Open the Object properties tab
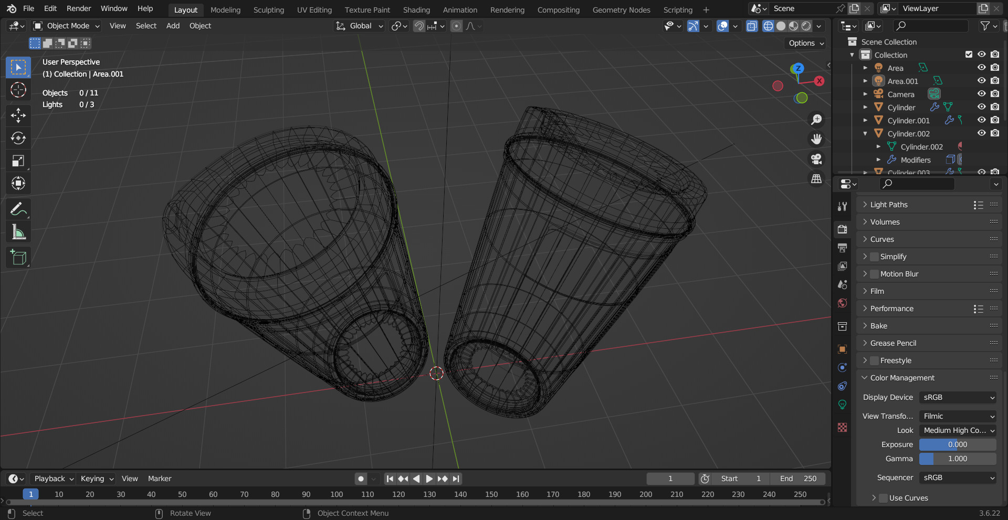The height and width of the screenshot is (520, 1008). (x=843, y=349)
